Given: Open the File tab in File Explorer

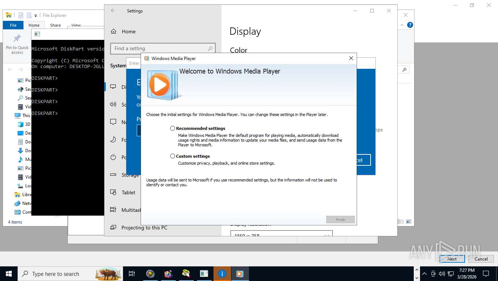Looking at the screenshot, I should click(13, 25).
